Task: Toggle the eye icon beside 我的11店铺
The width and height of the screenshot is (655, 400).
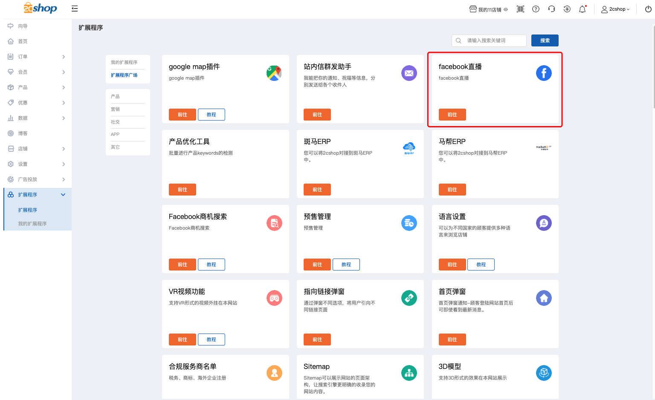Action: pyautogui.click(x=506, y=9)
